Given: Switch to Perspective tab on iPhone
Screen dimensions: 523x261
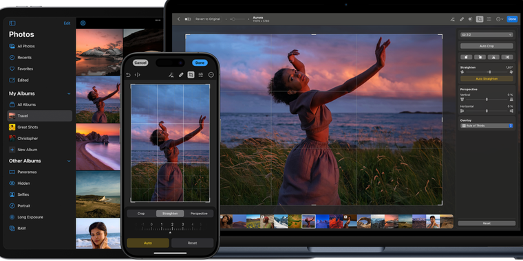Looking at the screenshot, I should [x=199, y=214].
